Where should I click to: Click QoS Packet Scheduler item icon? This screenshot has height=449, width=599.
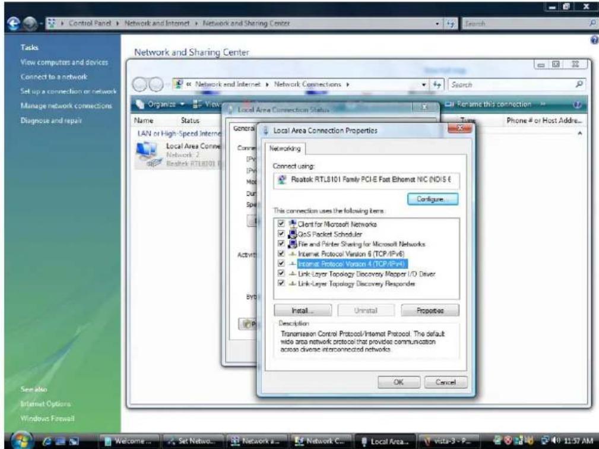coord(293,234)
